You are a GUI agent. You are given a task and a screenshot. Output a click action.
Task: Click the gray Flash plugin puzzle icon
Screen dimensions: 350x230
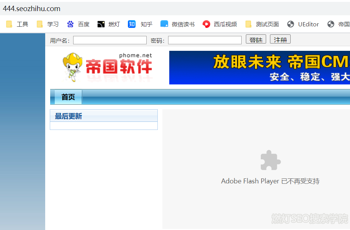pos(270,160)
